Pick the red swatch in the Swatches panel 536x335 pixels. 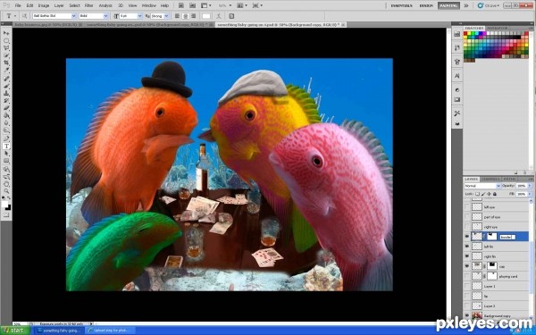click(465, 34)
